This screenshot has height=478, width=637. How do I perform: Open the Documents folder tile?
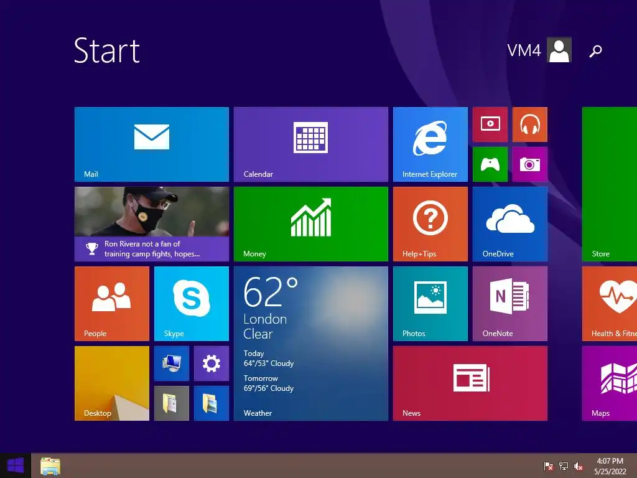[x=172, y=403]
